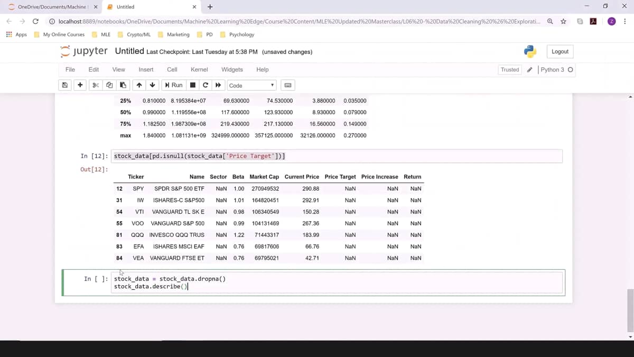Go back in browser history
This screenshot has height=357, width=634.
8,21
